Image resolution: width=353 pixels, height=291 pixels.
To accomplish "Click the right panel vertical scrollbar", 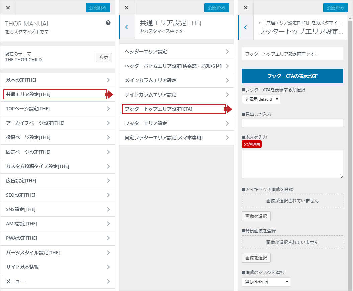I will (350, 151).
